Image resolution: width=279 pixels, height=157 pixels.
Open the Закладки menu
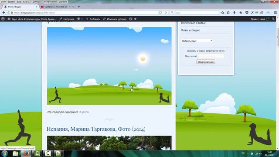pos(37,2)
